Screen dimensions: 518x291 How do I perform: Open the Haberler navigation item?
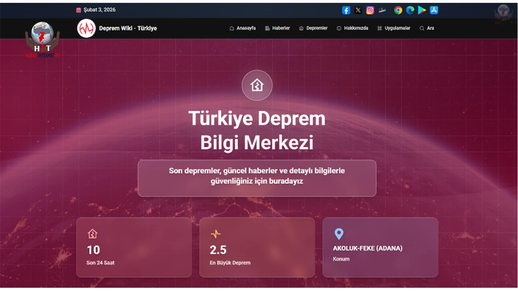(x=278, y=28)
